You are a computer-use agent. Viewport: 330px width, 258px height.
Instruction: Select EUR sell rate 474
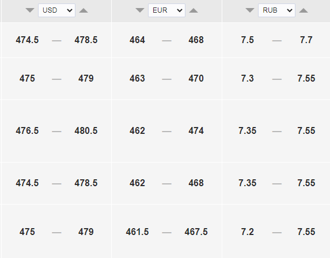tap(196, 131)
